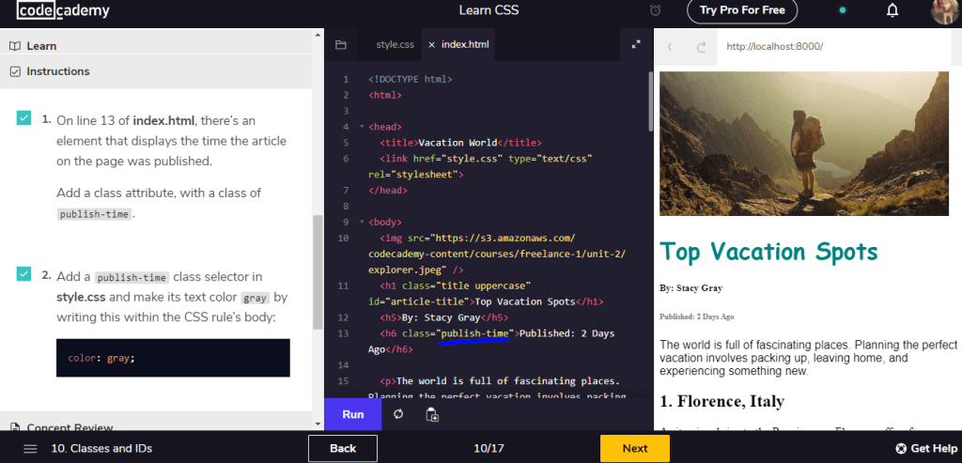The width and height of the screenshot is (962, 463).
Task: Expand code editor to fullscreen
Action: click(636, 44)
